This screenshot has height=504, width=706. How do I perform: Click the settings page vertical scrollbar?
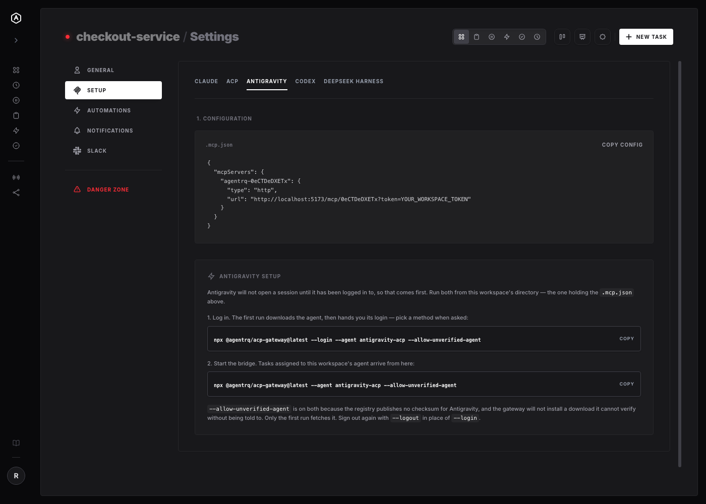click(680, 264)
